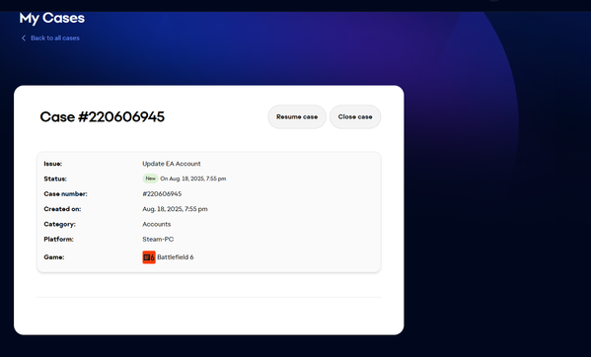Click the Accounts category value
591x357 pixels.
tap(157, 224)
